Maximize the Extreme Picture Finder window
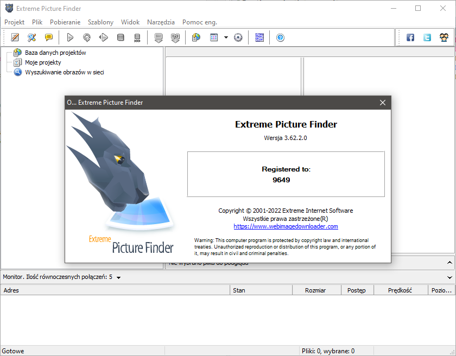The image size is (456, 356). pyautogui.click(x=418, y=8)
